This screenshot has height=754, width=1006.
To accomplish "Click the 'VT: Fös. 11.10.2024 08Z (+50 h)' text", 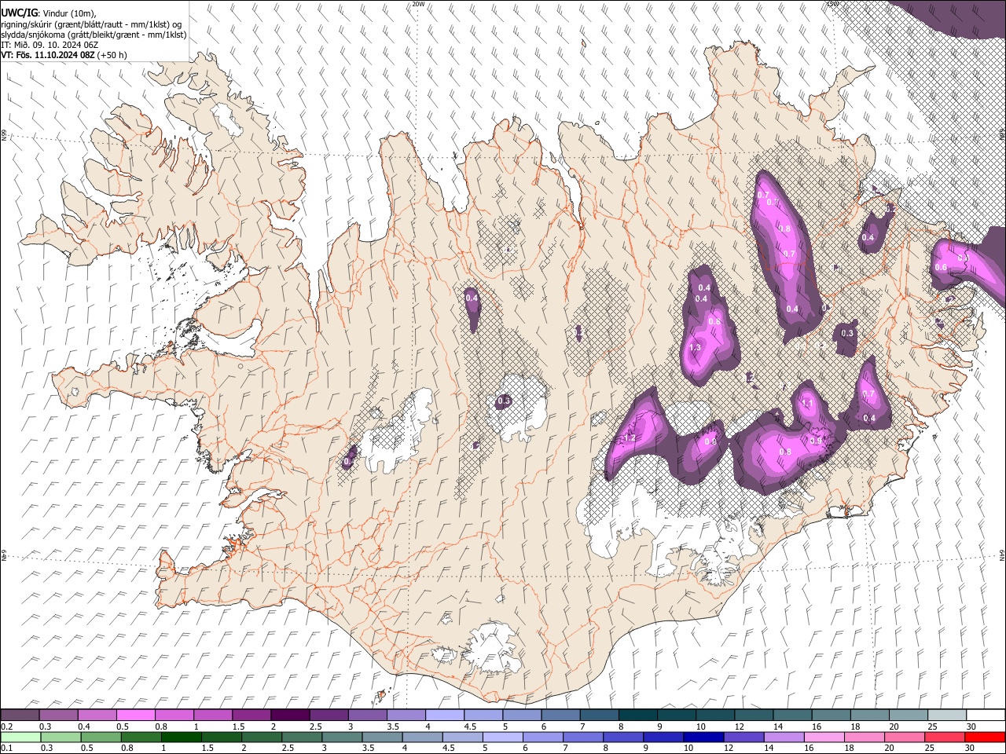I will click(64, 55).
